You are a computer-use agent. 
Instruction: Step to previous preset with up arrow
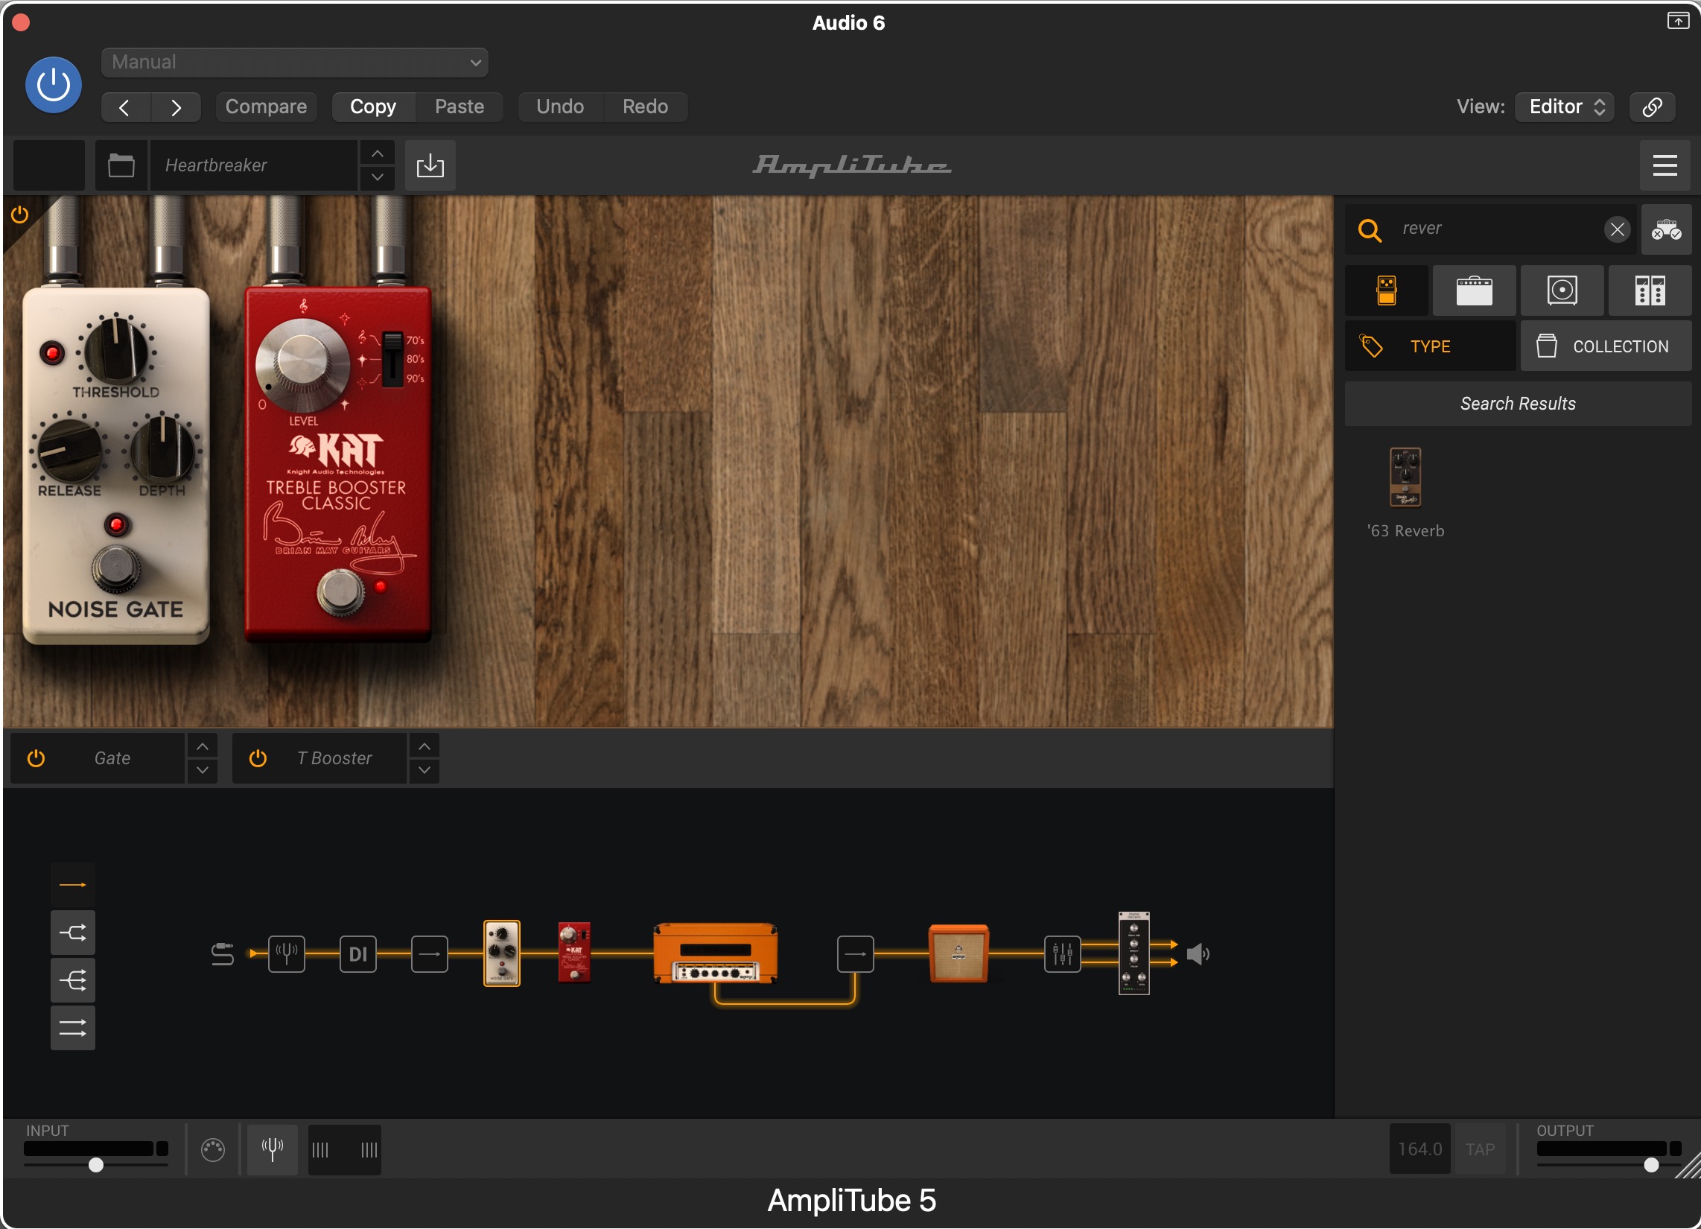(x=378, y=154)
